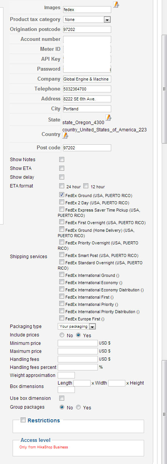Select the 24 hour ETA format
Image resolution: width=167 pixels, height=464 pixels.
(62, 186)
